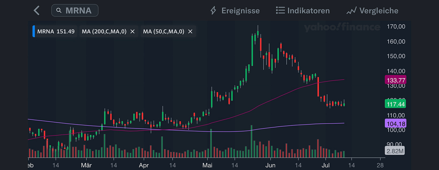Click the 150,00 price axis label
439x170 pixels.
pyautogui.click(x=396, y=56)
